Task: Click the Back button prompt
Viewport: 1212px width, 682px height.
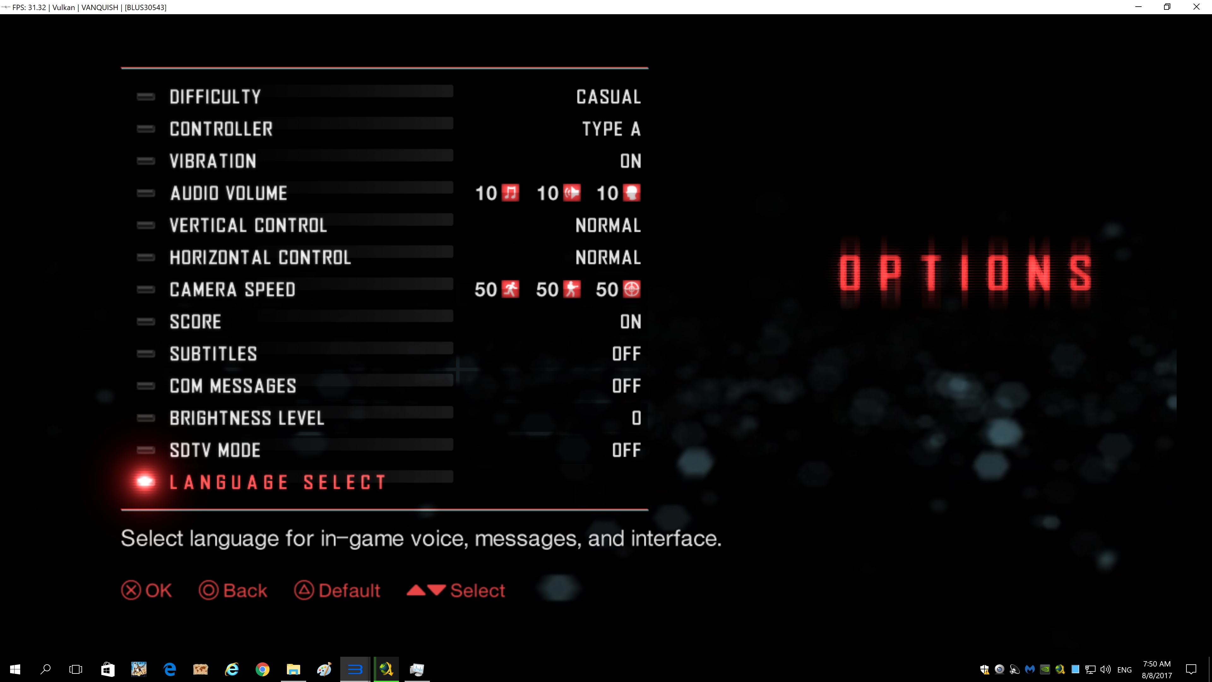Action: (233, 590)
